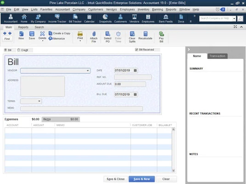The width and height of the screenshot is (246, 184).
Task: View Snapshots in the icon bar
Action: pyautogui.click(x=105, y=18)
